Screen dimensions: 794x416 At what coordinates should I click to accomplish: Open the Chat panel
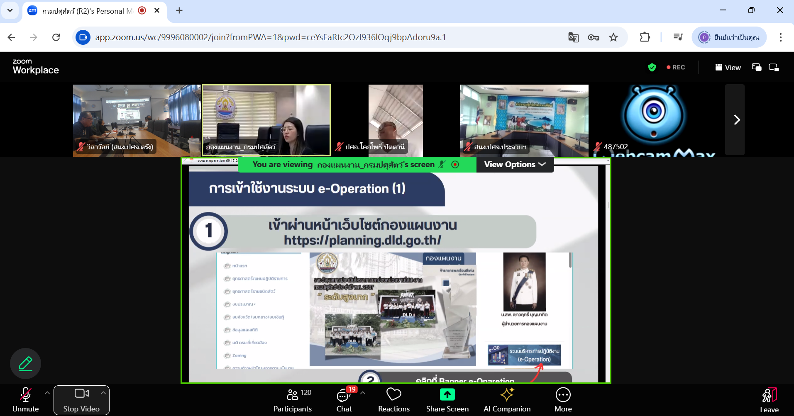[x=344, y=400]
